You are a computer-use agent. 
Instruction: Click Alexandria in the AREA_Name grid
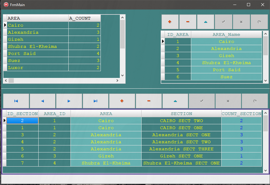226,48
